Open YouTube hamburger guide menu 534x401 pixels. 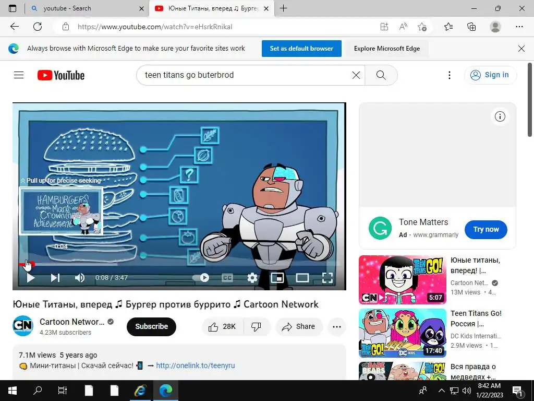19,75
